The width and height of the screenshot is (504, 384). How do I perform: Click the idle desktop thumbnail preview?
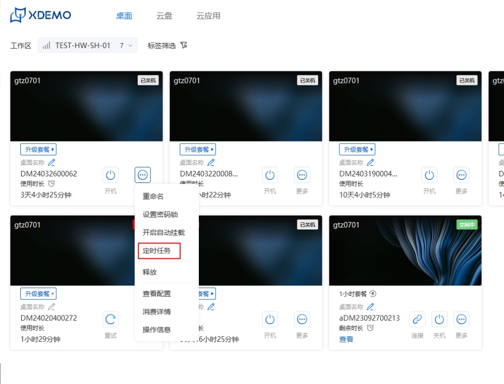point(405,251)
